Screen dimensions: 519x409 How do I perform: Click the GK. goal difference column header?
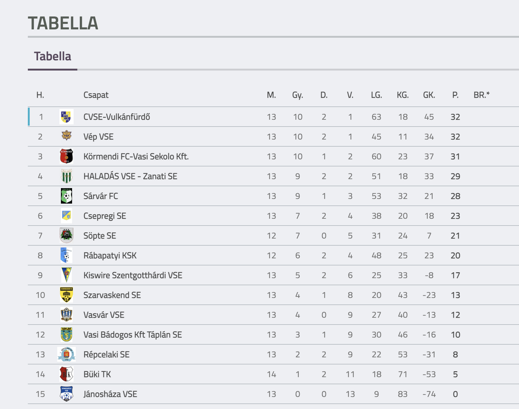pos(429,95)
